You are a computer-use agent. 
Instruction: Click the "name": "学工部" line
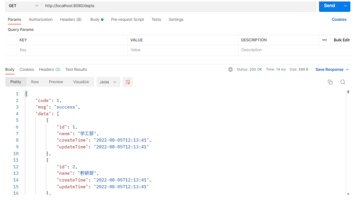[78, 133]
